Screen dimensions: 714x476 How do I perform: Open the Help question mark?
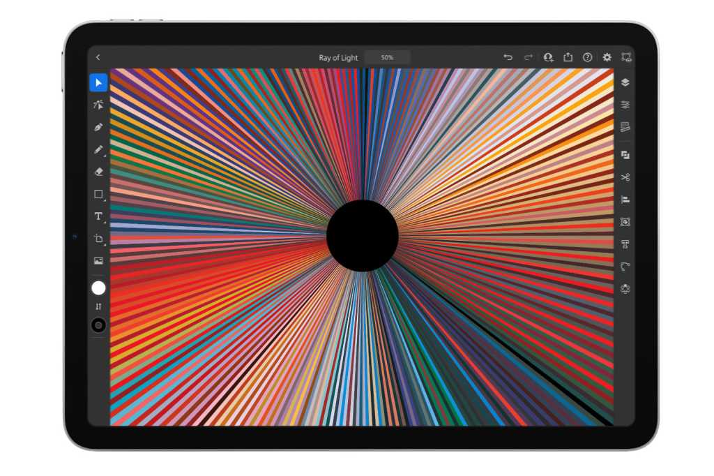pyautogui.click(x=587, y=57)
